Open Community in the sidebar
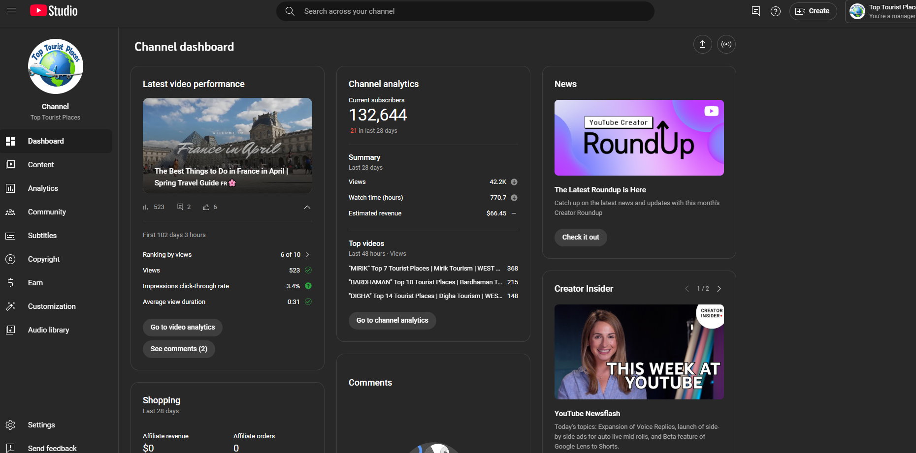Screen dimensions: 916x453 (56, 212)
